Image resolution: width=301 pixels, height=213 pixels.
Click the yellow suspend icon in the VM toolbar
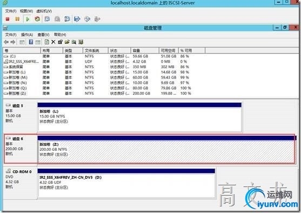coord(17,19)
